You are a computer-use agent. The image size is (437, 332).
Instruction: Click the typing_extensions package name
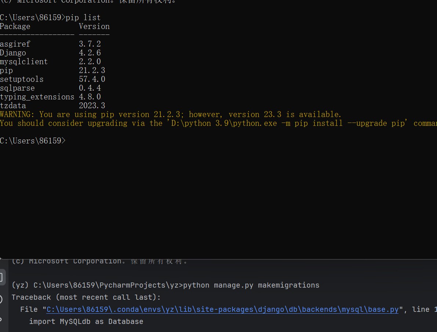coord(37,97)
